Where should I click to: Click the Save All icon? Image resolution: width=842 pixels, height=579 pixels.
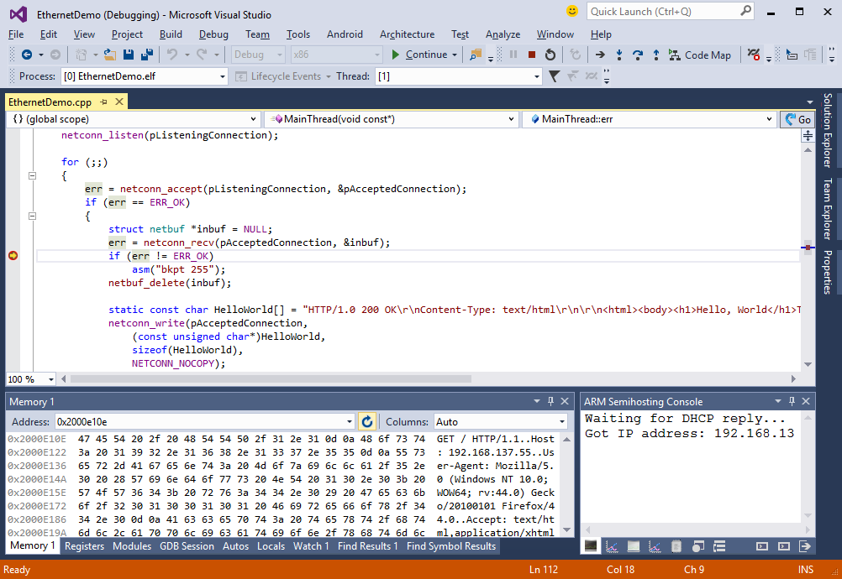[146, 55]
